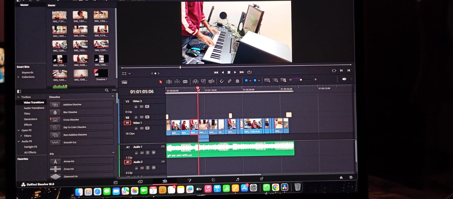The height and width of the screenshot is (199, 453).
Task: Play the timeline forward
Action: (235, 72)
